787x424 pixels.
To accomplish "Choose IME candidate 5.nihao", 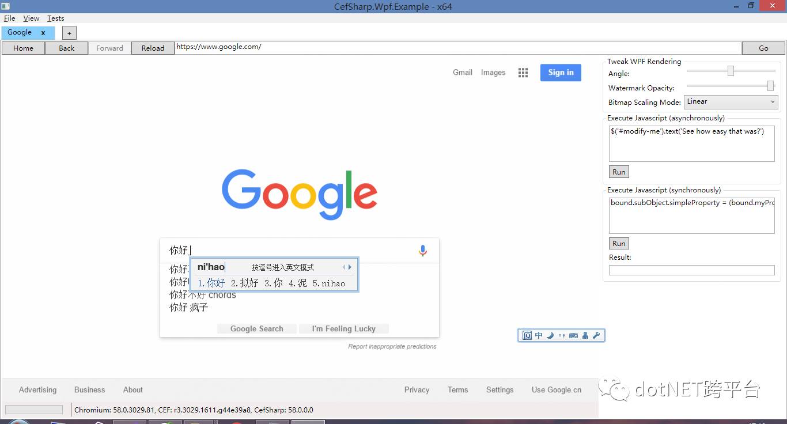I will tap(329, 283).
